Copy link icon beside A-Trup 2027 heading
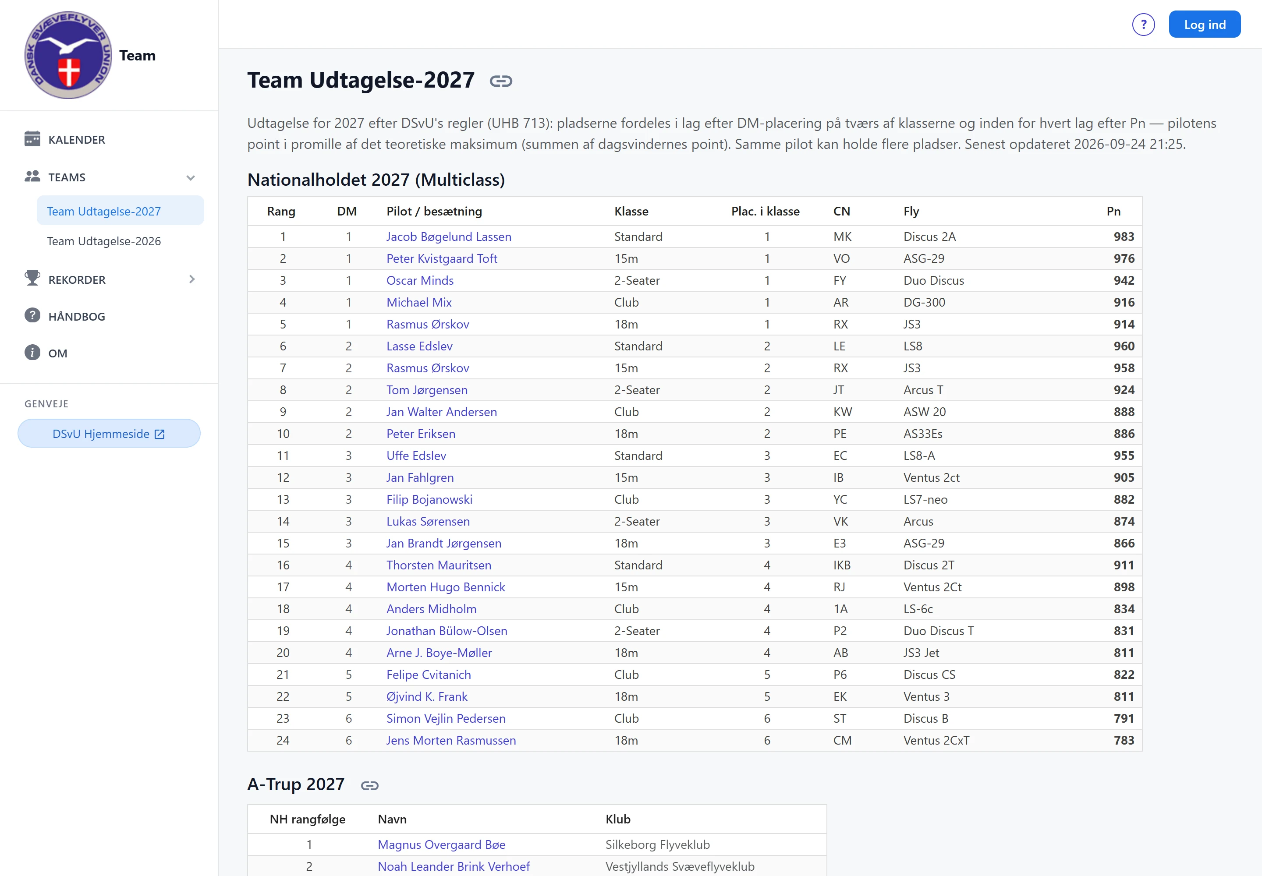Screen dimensions: 1262x876 [369, 785]
